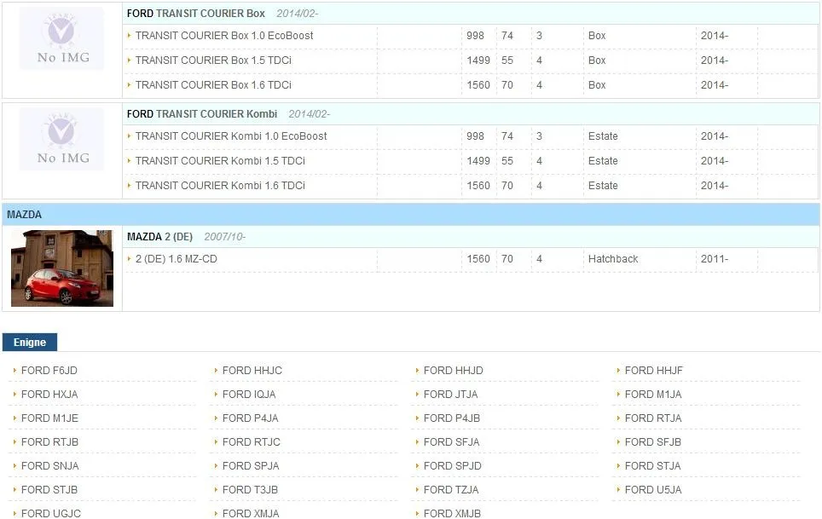Click No IMG placeholder for Transit Courier Kombi
822x519 pixels.
pyautogui.click(x=61, y=139)
